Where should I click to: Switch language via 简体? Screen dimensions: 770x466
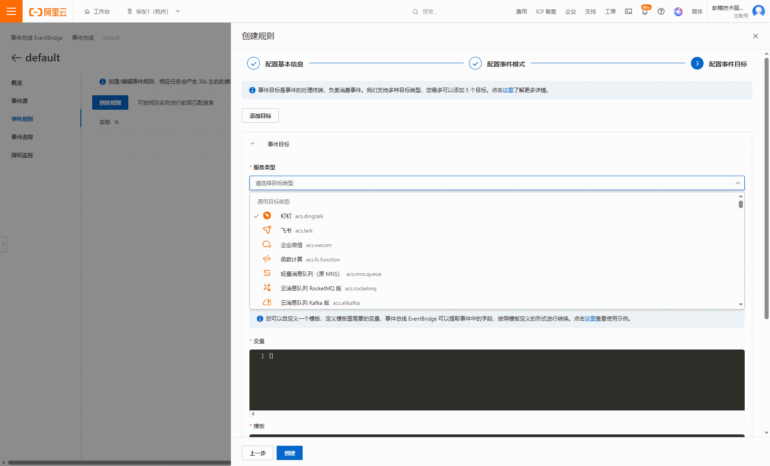[x=697, y=12]
